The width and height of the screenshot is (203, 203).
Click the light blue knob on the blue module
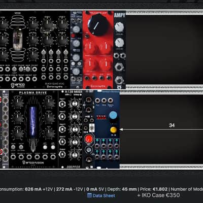(113, 115)
